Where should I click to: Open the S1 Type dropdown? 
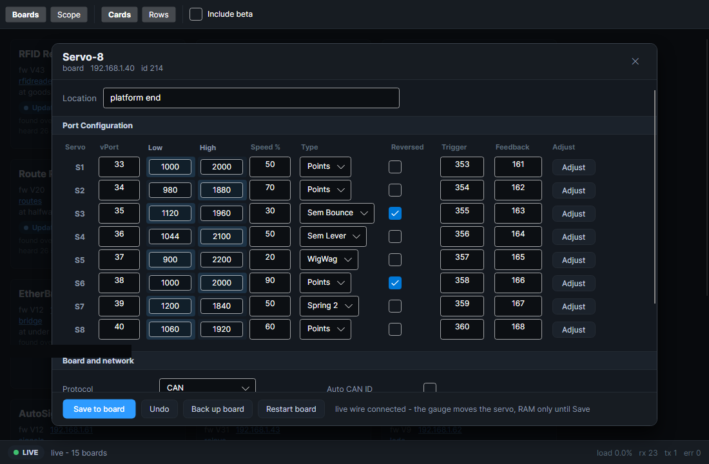click(x=325, y=167)
